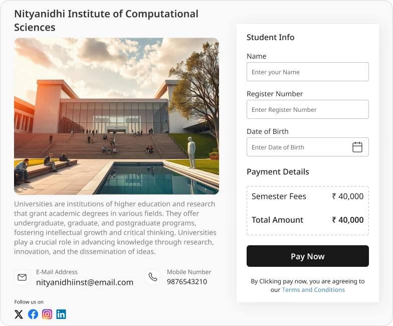Click the nityanidhiinst@email.com address

click(85, 282)
